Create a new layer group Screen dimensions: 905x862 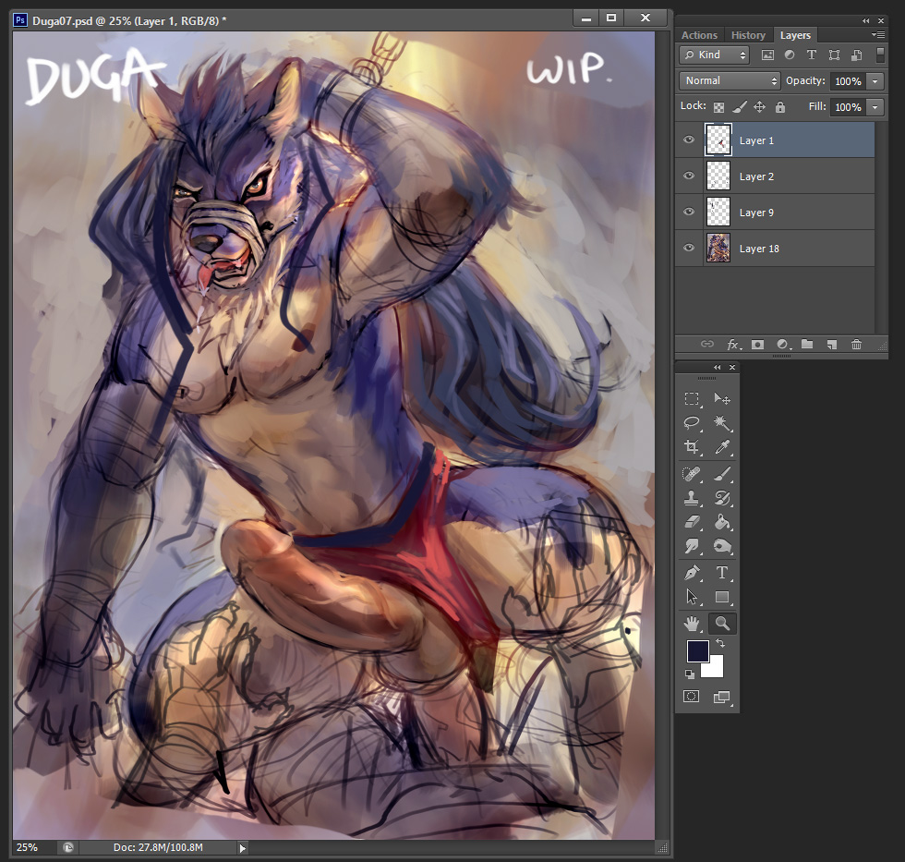pyautogui.click(x=807, y=344)
